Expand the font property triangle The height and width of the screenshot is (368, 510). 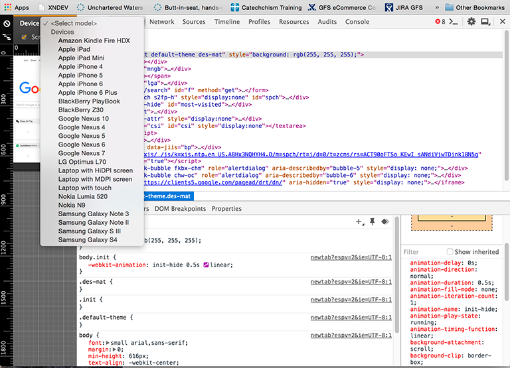coord(108,343)
